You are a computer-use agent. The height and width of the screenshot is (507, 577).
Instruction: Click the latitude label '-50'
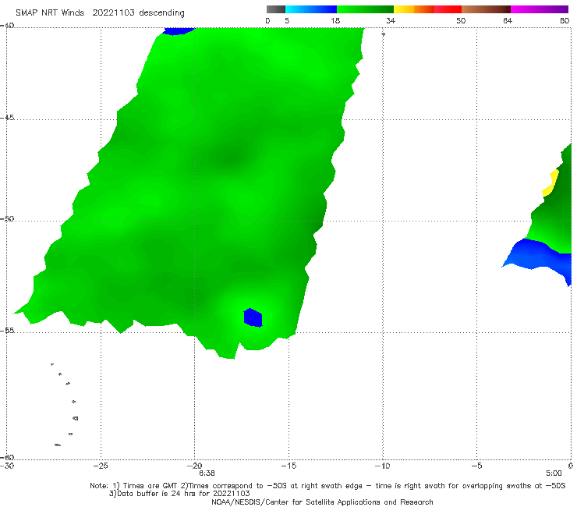pos(7,219)
